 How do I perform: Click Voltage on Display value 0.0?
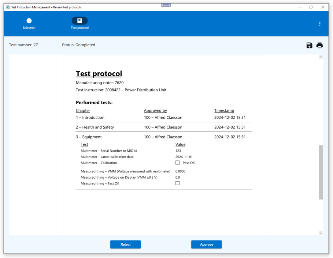(178, 178)
